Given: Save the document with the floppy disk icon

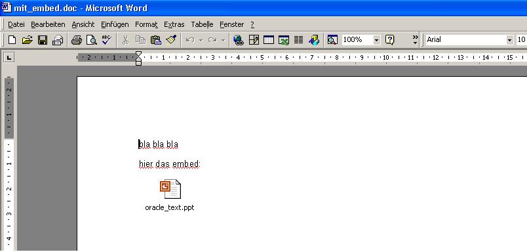Looking at the screenshot, I should click(43, 40).
